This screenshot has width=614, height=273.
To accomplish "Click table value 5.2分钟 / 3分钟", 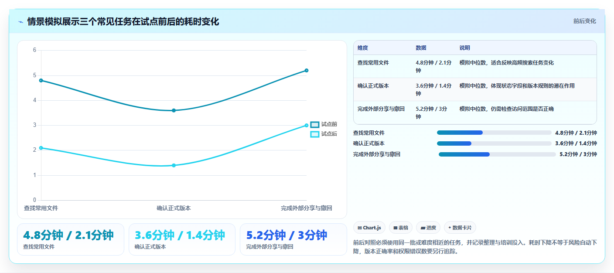I will (x=431, y=113).
